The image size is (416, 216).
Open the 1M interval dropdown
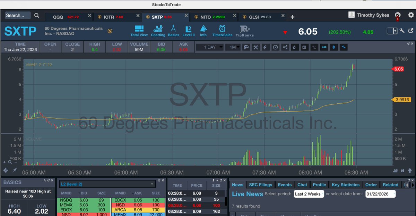233,47
